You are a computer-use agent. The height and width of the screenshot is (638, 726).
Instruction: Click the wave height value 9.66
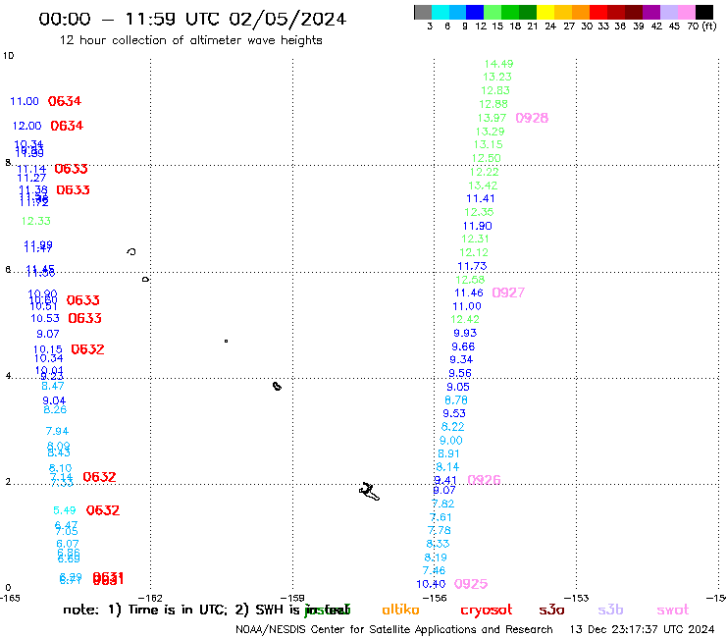(x=463, y=347)
